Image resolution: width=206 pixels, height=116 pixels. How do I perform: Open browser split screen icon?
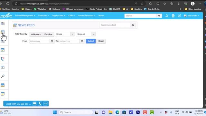158,4
